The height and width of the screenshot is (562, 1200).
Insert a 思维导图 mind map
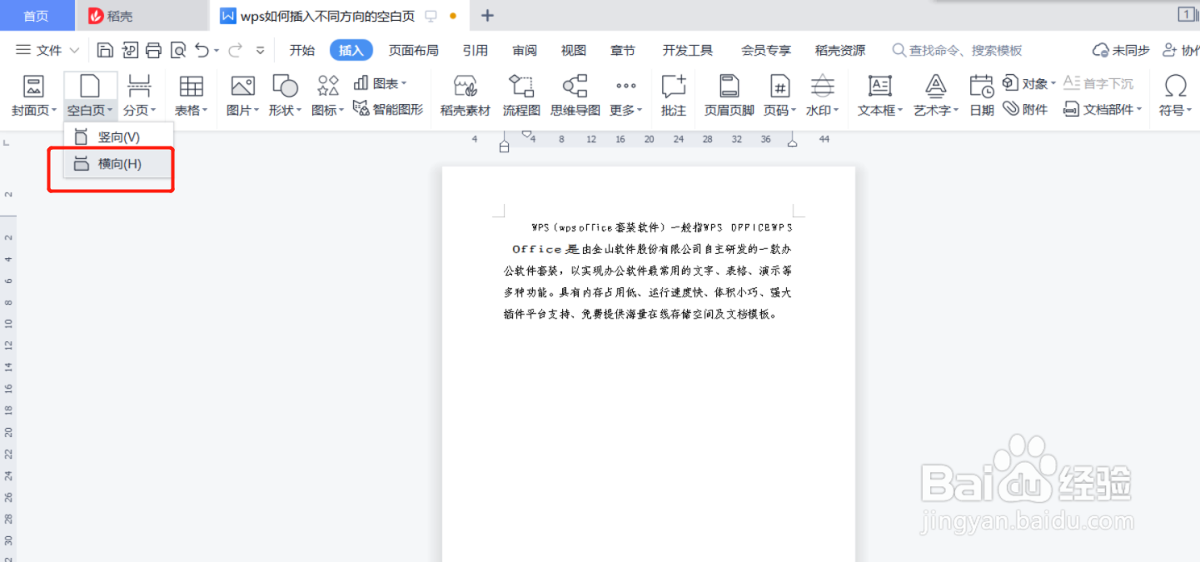(x=575, y=95)
